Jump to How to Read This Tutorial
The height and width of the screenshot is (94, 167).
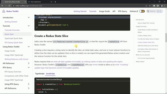[146, 23]
